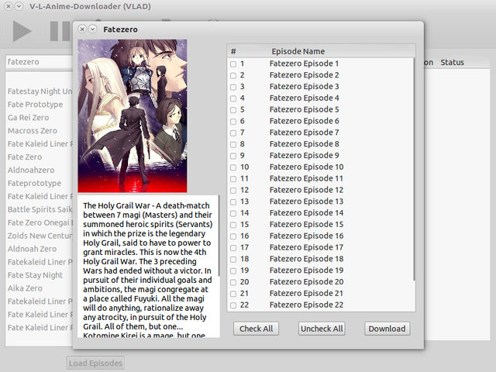496x372 pixels.
Task: Click the 'Fatezero Episode 22' name text
Action: coord(306,305)
